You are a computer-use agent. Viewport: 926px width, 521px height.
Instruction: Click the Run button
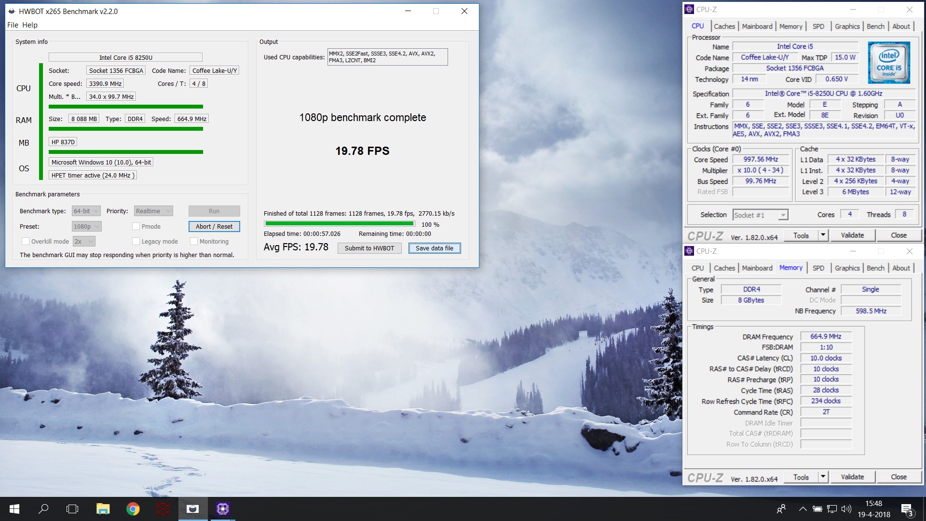(x=214, y=211)
